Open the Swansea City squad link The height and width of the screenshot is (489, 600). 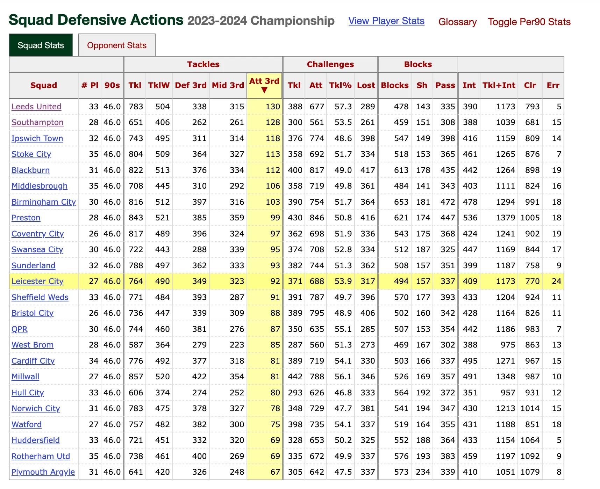point(37,249)
